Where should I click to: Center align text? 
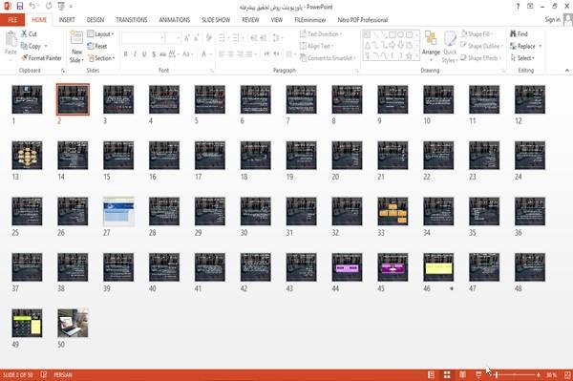pos(230,54)
